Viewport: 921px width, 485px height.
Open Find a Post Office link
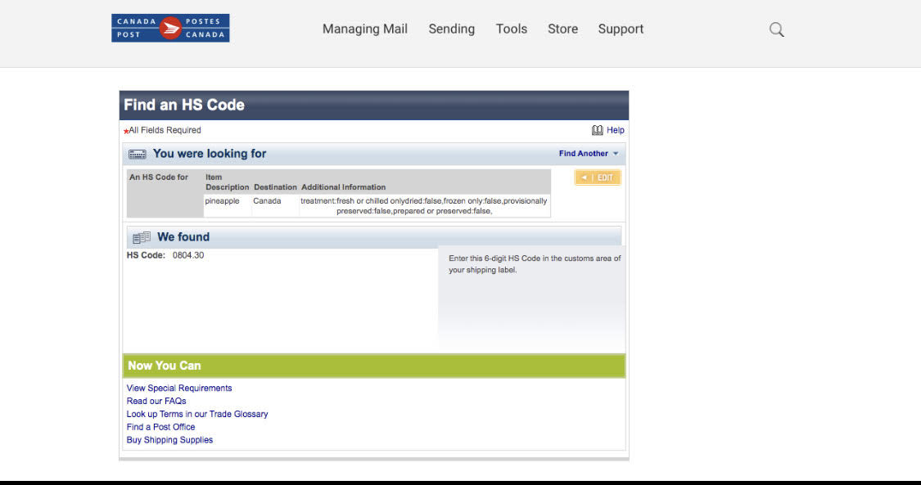(161, 427)
